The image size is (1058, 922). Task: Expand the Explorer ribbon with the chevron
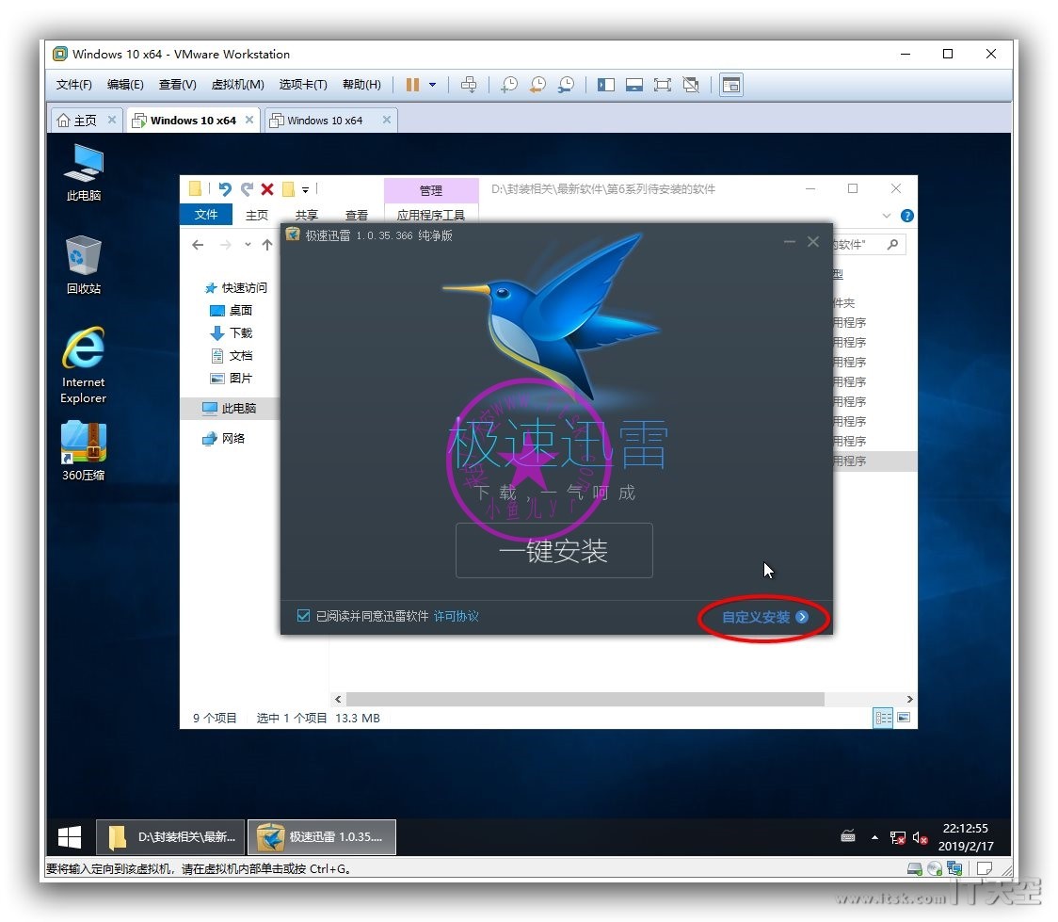[887, 216]
